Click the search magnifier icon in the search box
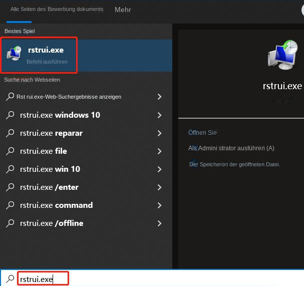 [x=10, y=279]
